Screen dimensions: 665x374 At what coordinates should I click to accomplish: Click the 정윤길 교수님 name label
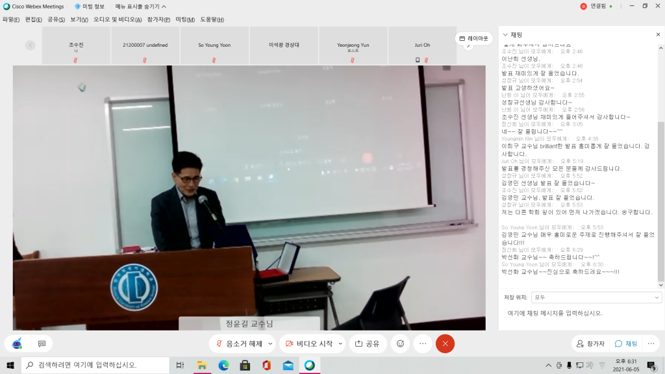(249, 323)
